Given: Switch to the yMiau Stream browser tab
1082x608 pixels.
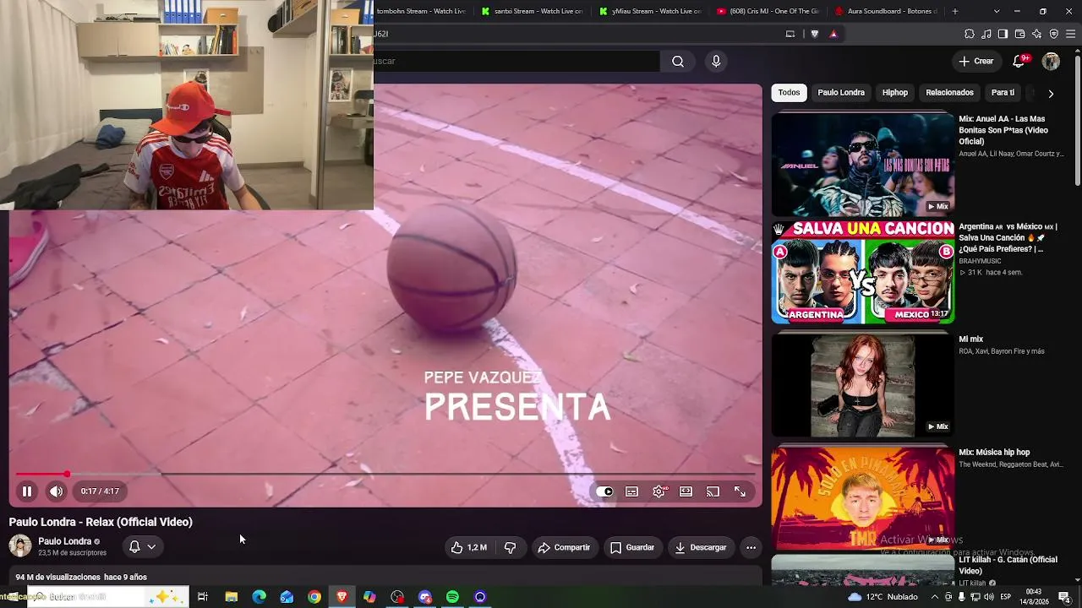Looking at the screenshot, I should click(x=649, y=11).
